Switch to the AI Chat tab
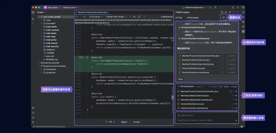 179,18
